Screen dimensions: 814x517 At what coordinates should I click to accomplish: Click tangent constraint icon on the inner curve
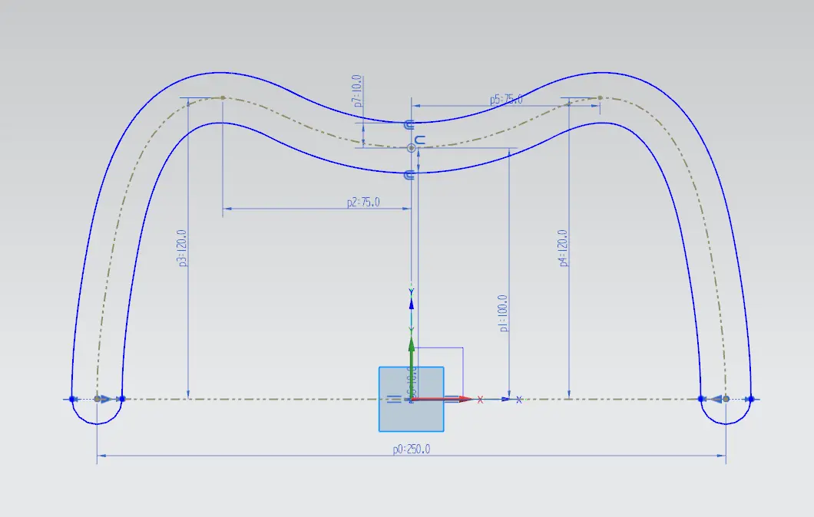click(409, 175)
